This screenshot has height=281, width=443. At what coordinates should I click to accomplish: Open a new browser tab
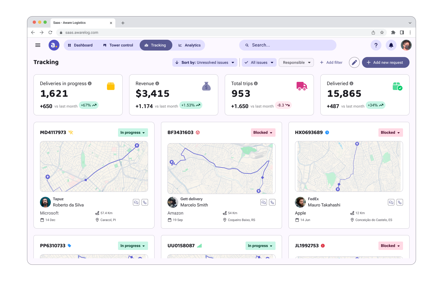[123, 23]
